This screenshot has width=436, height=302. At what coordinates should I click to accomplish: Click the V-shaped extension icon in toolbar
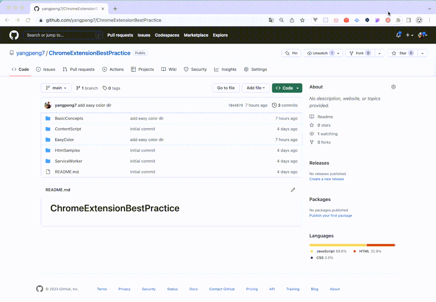(x=315, y=20)
